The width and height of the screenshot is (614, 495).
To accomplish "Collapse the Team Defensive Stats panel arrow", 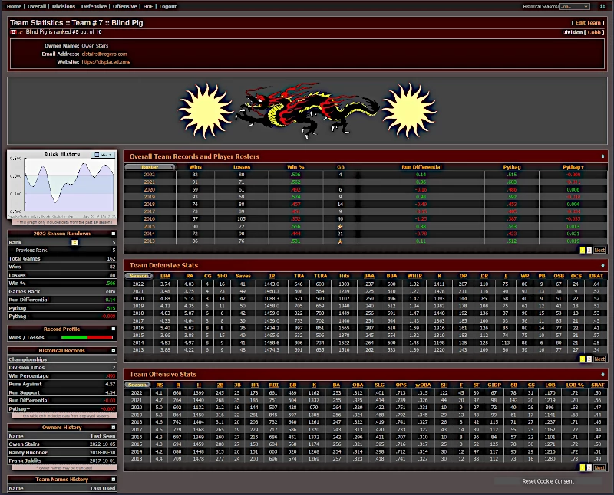I will coord(602,264).
